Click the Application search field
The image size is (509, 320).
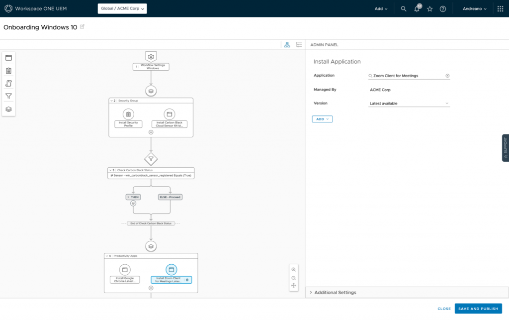[408, 76]
